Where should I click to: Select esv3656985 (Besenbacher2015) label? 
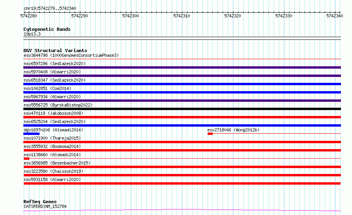pos(57,163)
